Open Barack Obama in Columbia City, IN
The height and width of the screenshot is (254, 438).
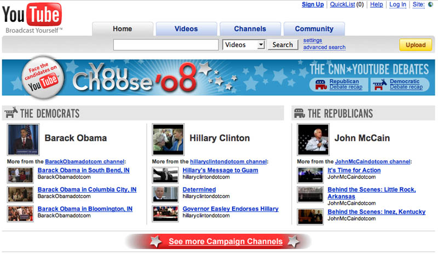[87, 189]
